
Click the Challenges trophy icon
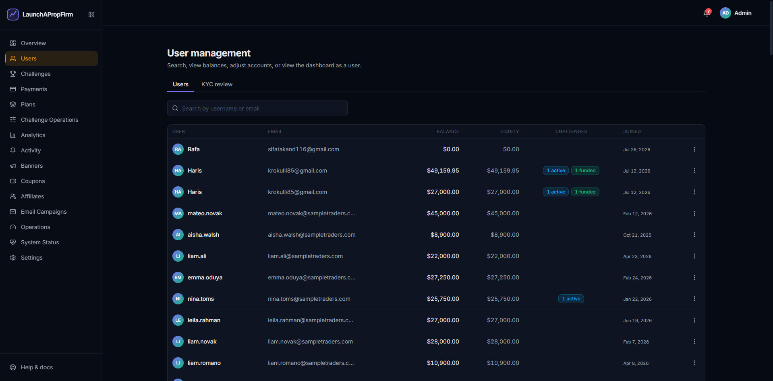click(13, 74)
